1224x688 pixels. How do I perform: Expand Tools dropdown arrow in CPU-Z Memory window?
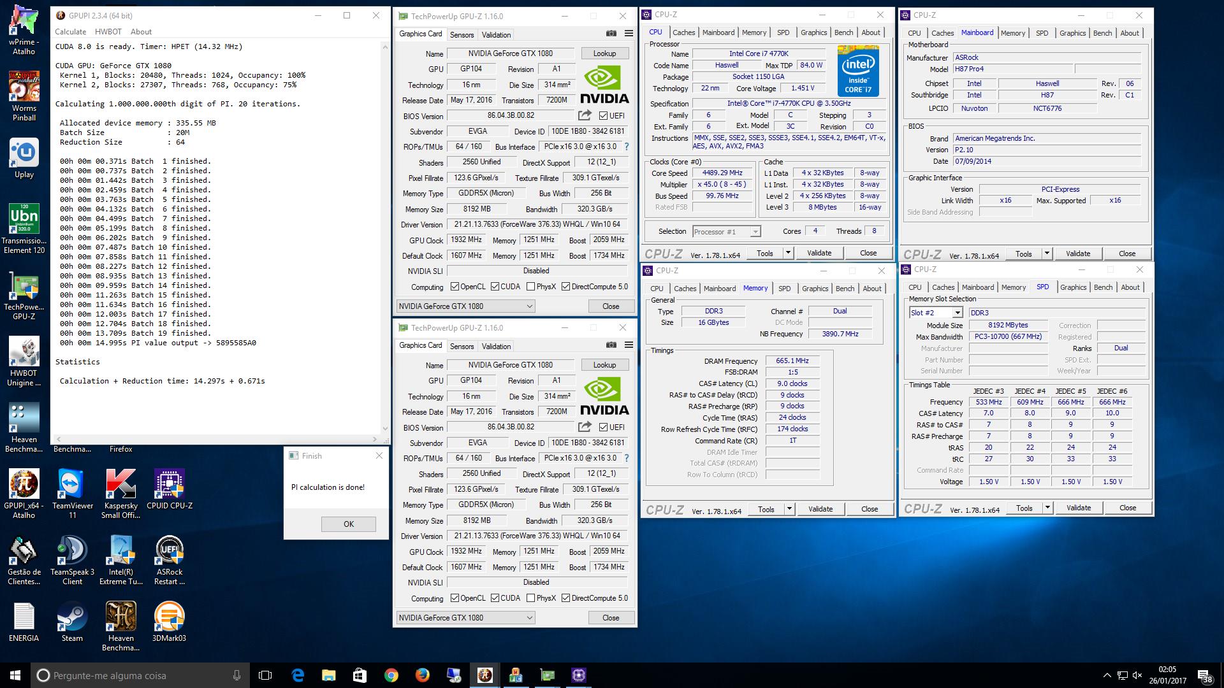[789, 509]
